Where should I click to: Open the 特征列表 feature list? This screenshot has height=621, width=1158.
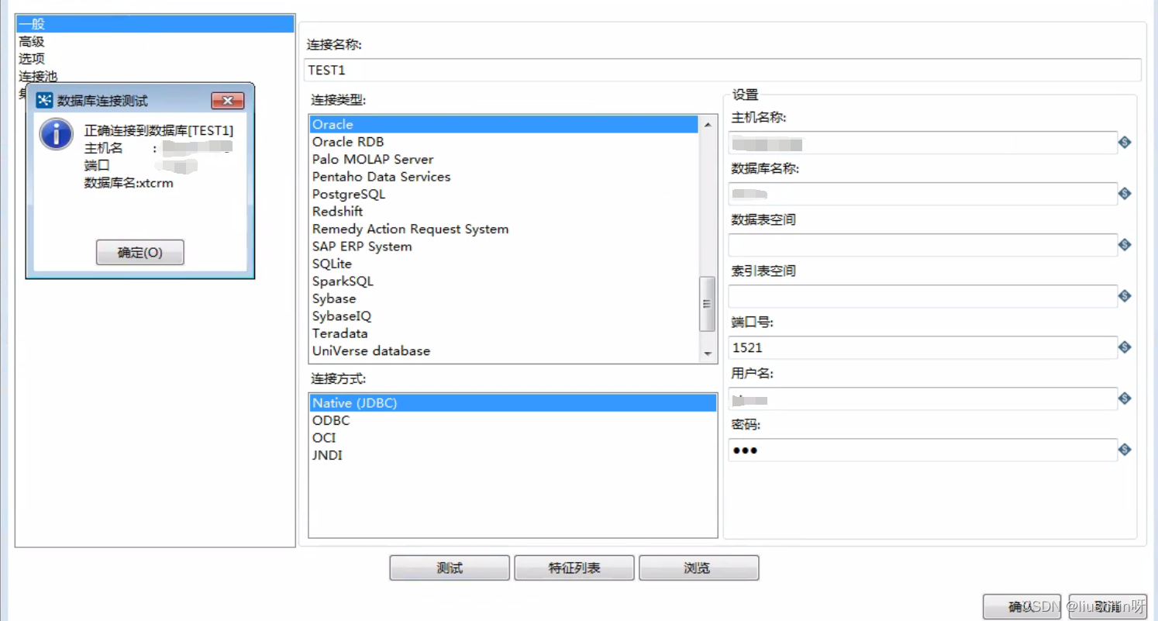point(574,568)
